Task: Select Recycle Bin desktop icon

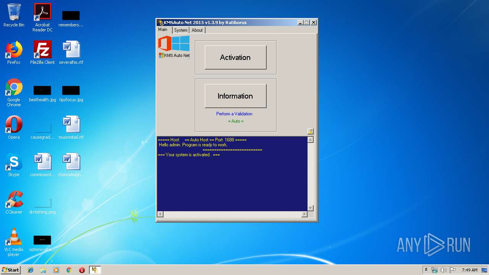Action: point(14,15)
